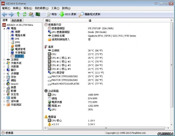Click the blue Forward arrow toolbar icon
This screenshot has height=136, width=175.
point(11,14)
